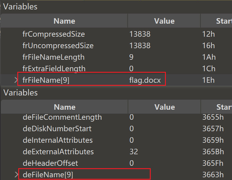Click the 1Eh start address
232x180 pixels.
208,80
